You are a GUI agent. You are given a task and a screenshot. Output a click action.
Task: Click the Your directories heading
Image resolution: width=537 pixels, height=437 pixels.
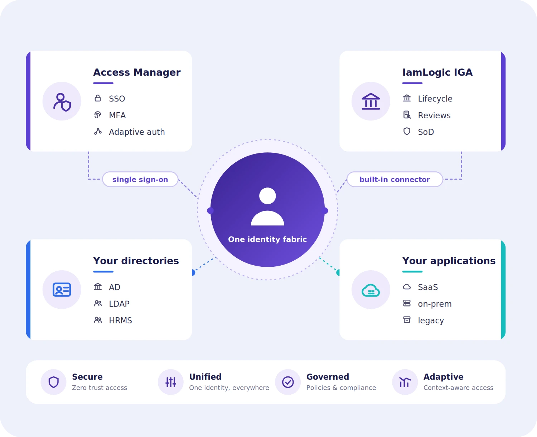coord(136,261)
